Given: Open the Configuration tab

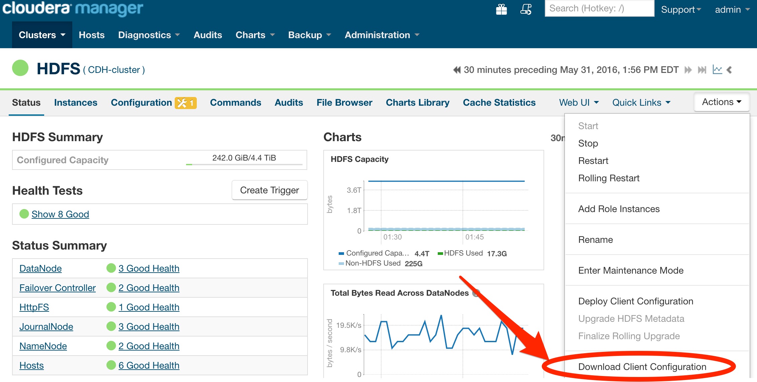Looking at the screenshot, I should [141, 102].
